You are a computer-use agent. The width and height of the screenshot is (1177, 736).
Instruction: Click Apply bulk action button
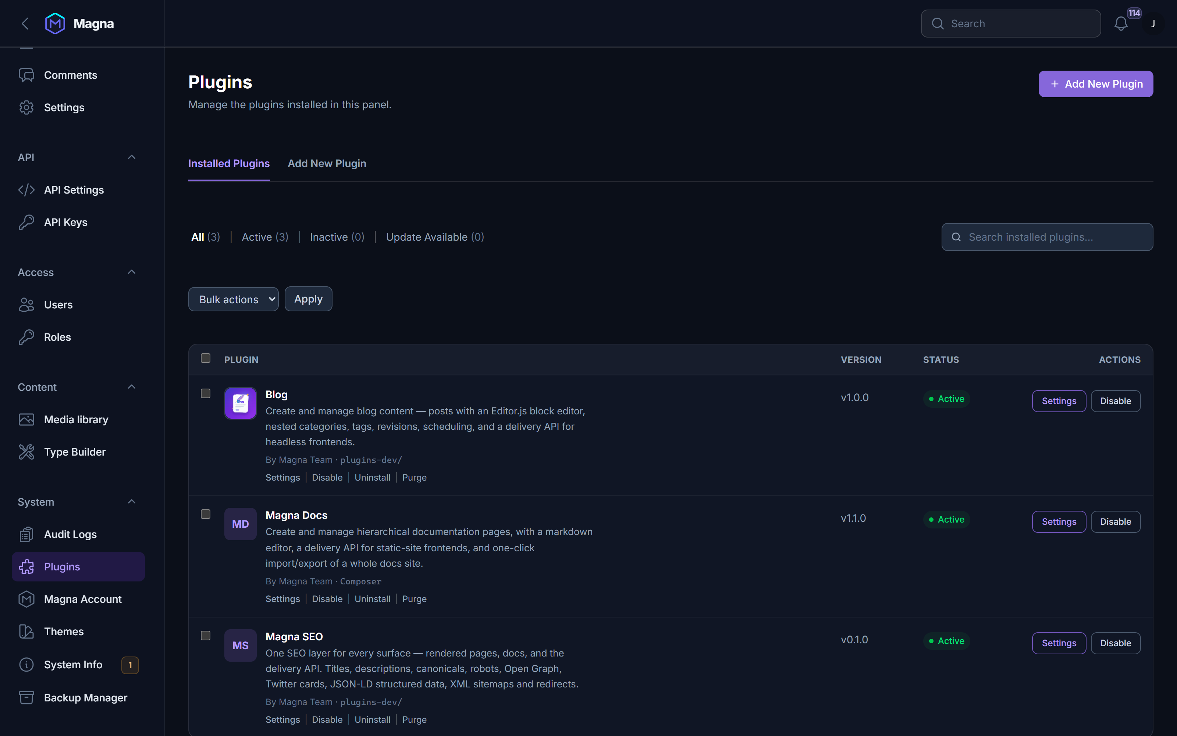pos(308,299)
